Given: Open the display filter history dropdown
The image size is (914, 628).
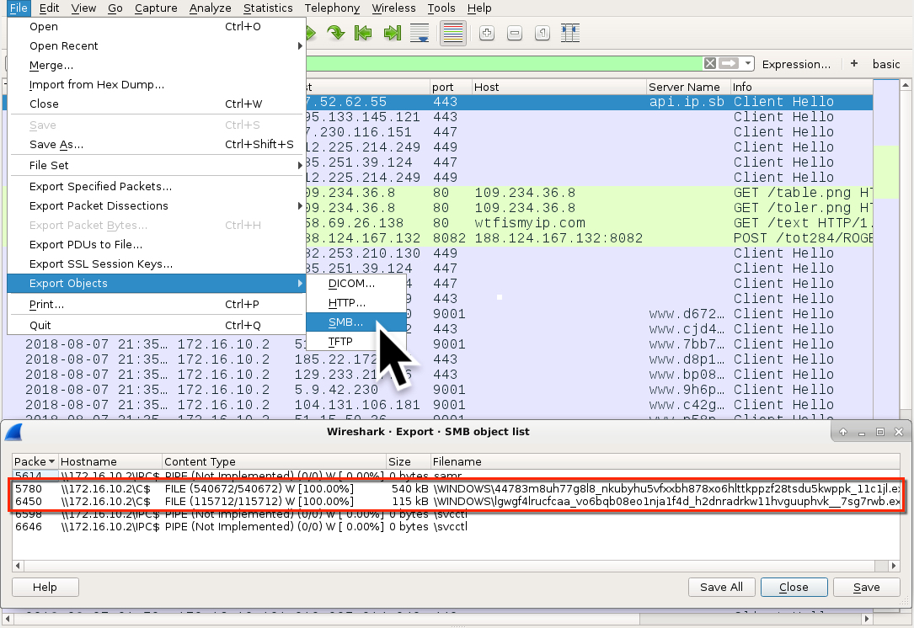Looking at the screenshot, I should point(748,63).
